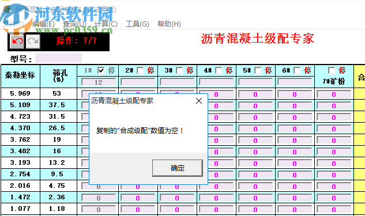365x216 pixels.
Task: Toggle the 5# 停 checkbox
Action: pos(258,70)
